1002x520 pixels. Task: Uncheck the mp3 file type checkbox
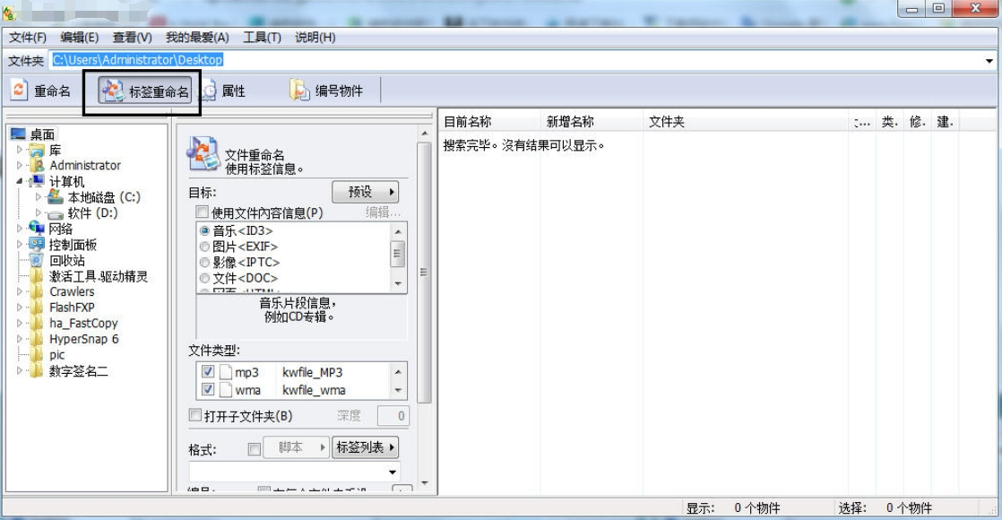pyautogui.click(x=208, y=371)
